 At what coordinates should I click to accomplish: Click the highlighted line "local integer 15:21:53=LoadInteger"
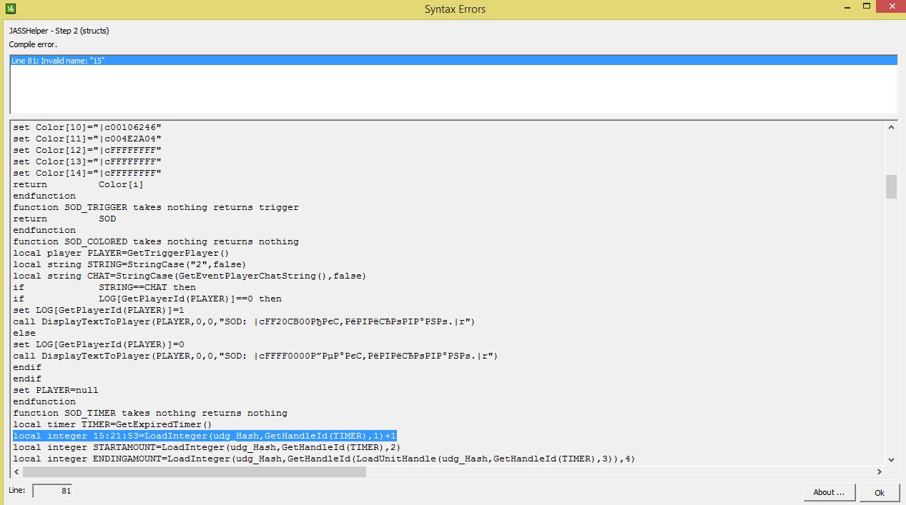(x=205, y=436)
